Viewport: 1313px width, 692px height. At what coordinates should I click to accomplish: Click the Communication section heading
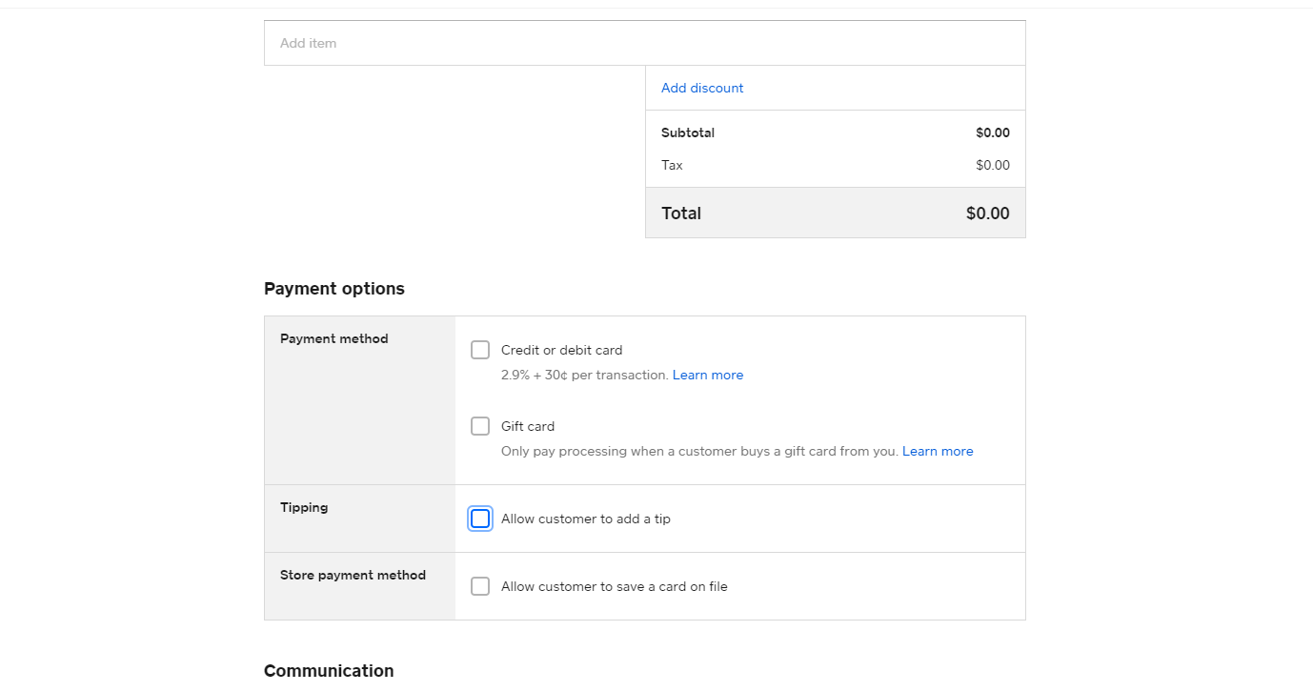click(329, 671)
